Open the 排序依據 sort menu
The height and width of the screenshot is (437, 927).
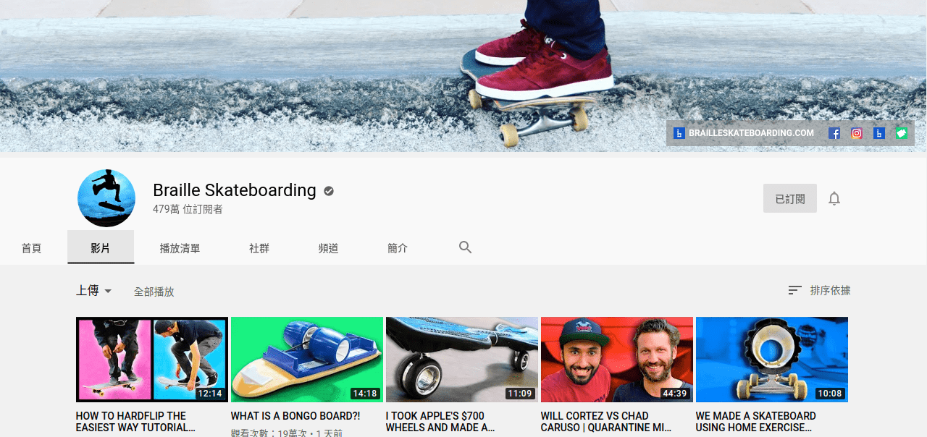[x=819, y=290]
